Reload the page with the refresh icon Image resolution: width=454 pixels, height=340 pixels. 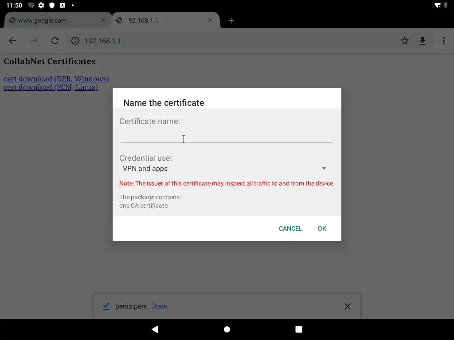point(55,41)
